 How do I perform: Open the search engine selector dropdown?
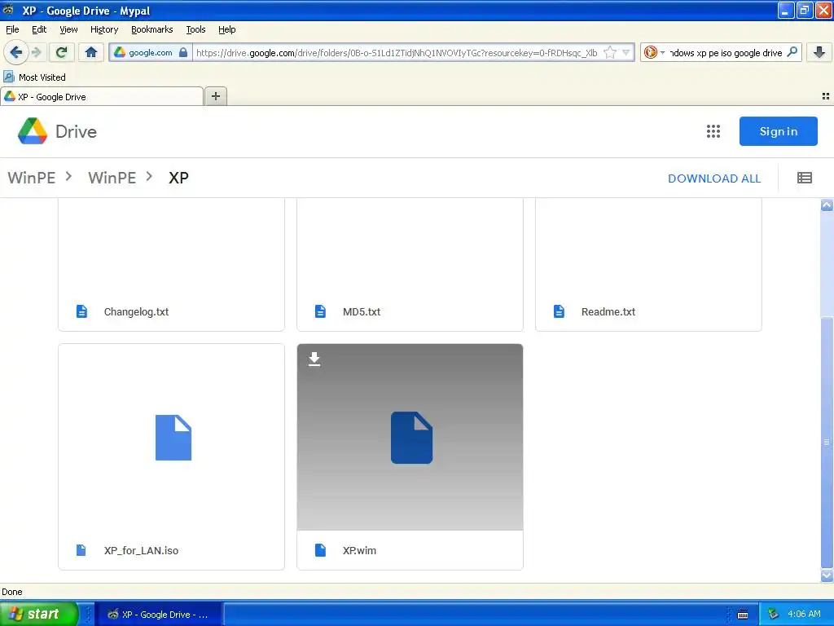pyautogui.click(x=662, y=53)
